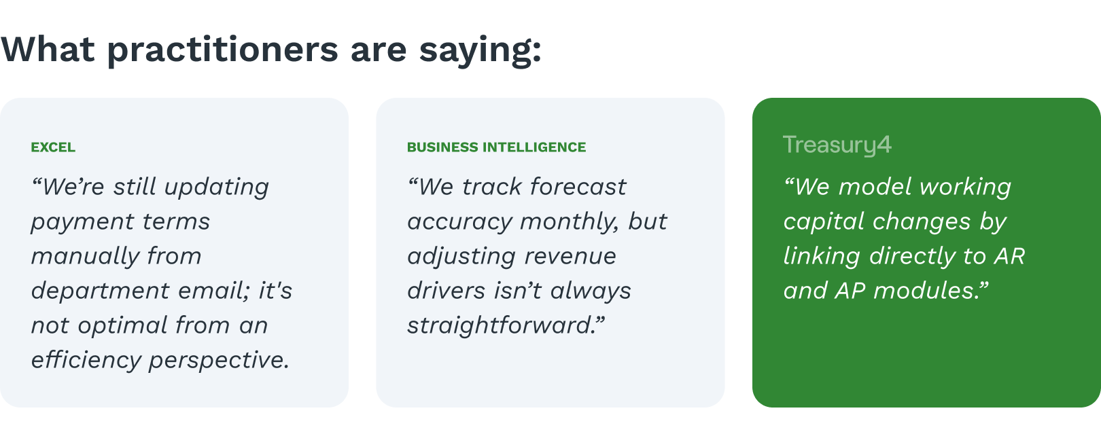Click the quote about tracking forecast accuracy
The height and width of the screenshot is (434, 1101).
click(x=537, y=256)
